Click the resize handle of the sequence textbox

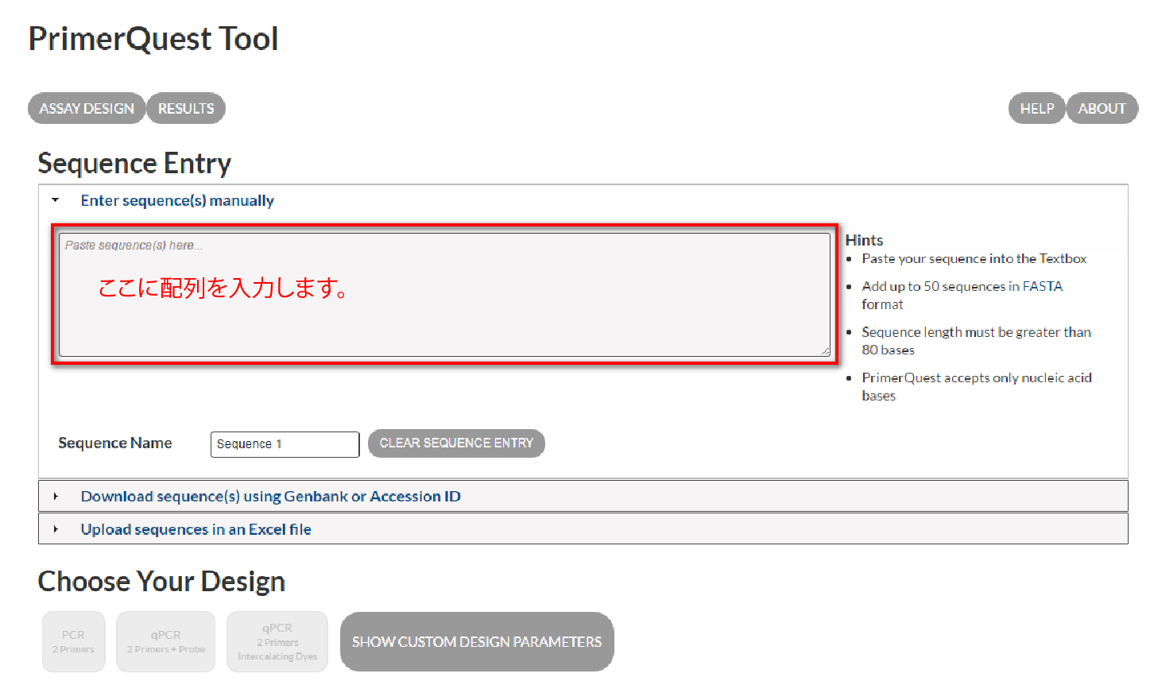point(826,351)
